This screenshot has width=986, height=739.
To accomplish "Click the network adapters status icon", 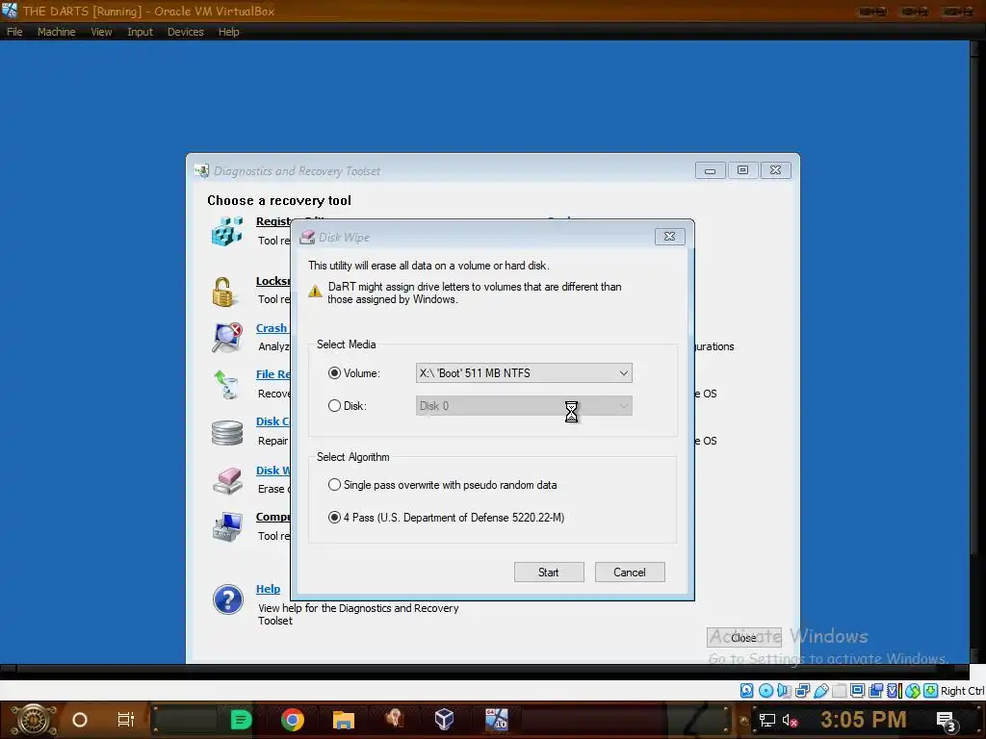I will click(802, 691).
